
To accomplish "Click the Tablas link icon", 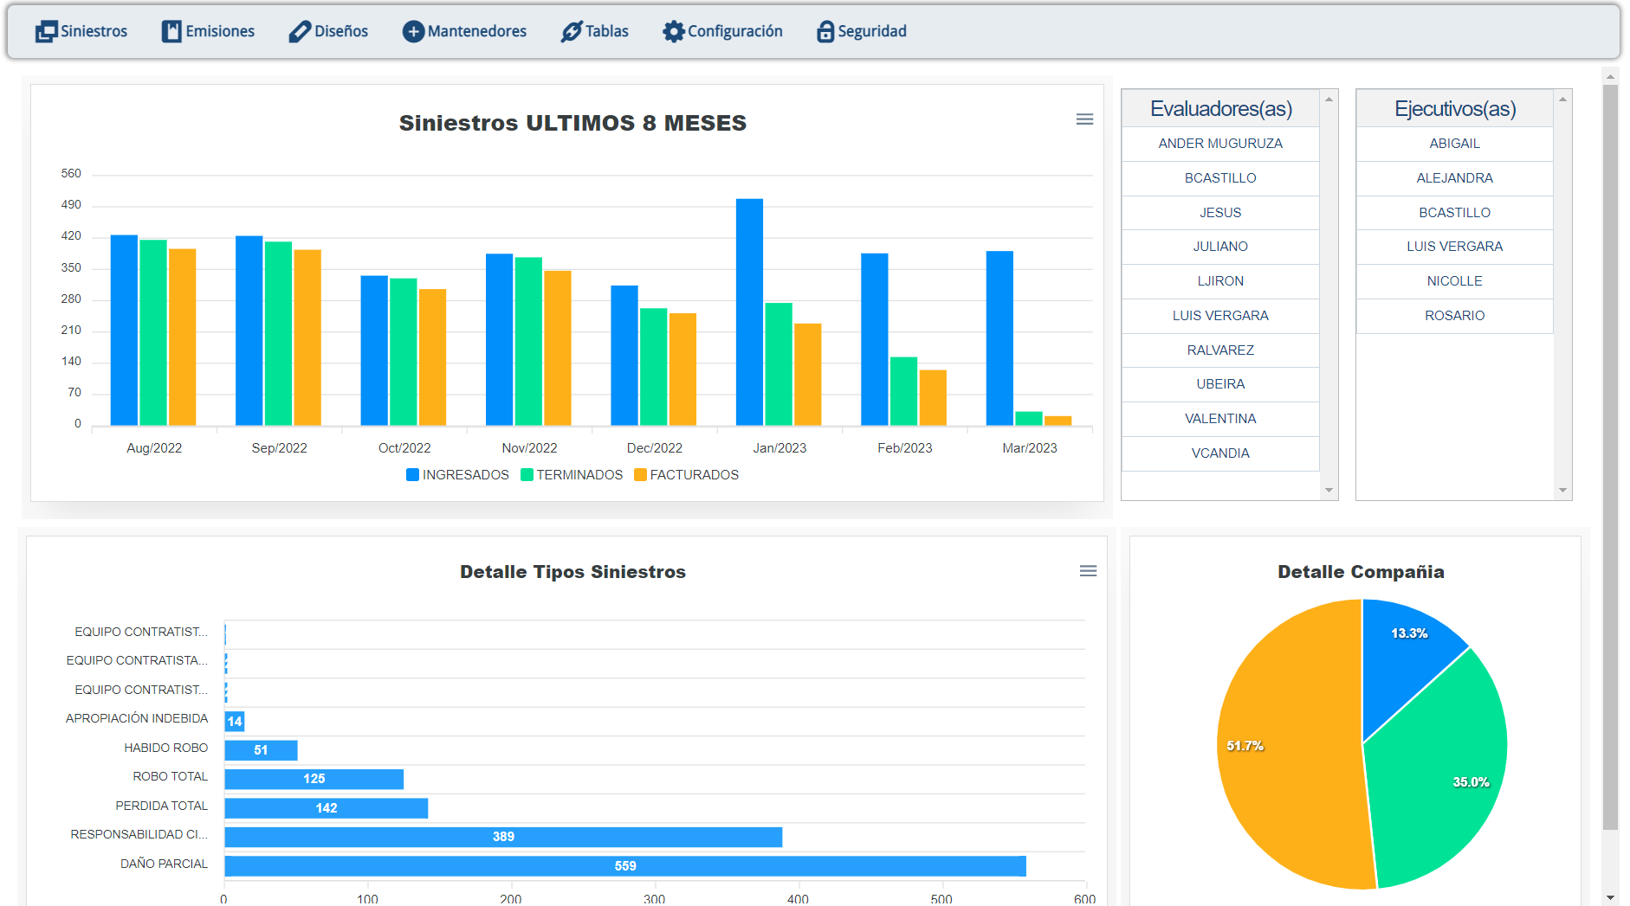I will click(x=571, y=32).
